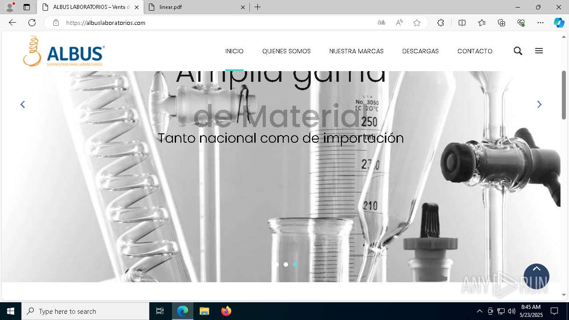Open Task View on taskbar
The image size is (569, 320).
[x=160, y=311]
